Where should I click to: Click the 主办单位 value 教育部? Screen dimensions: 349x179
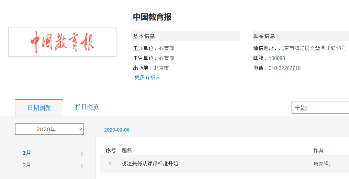coord(167,48)
